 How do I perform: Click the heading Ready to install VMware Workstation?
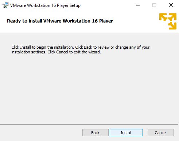click(60, 21)
